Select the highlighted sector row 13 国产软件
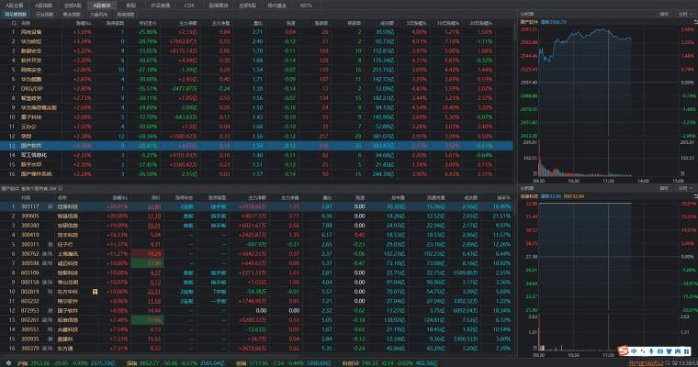Screen dimensions: 698x367 [256, 146]
